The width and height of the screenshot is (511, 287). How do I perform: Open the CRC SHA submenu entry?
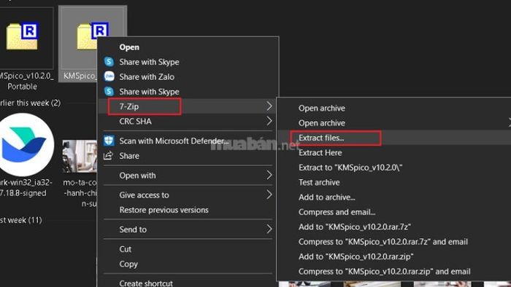(x=188, y=121)
